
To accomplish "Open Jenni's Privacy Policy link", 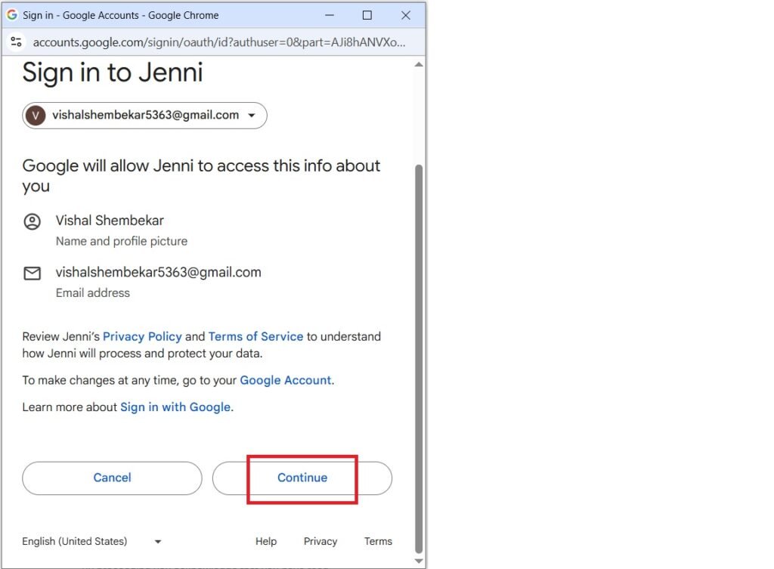I will coord(142,336).
